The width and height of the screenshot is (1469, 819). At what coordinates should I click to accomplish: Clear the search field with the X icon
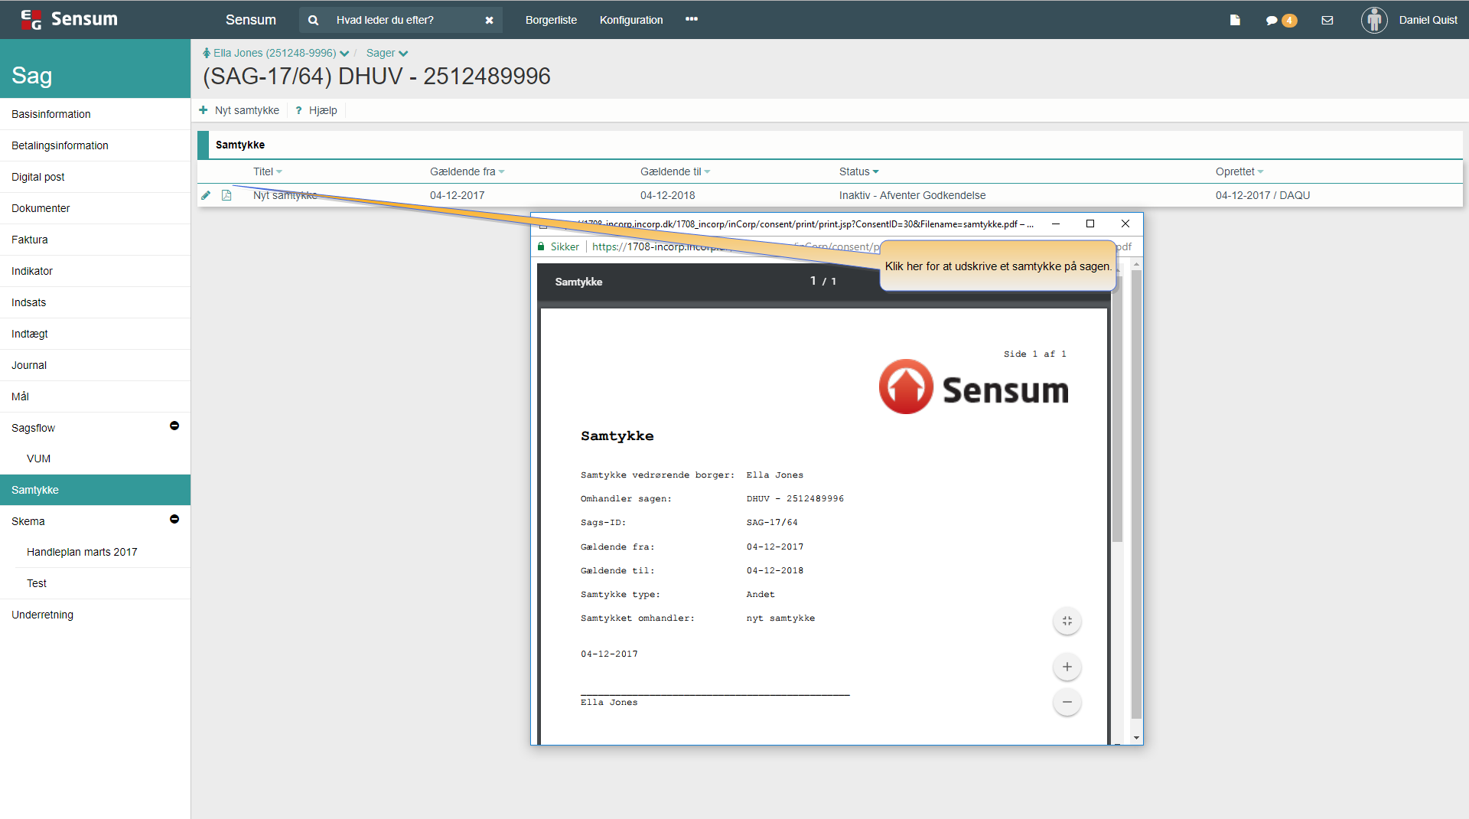489,21
